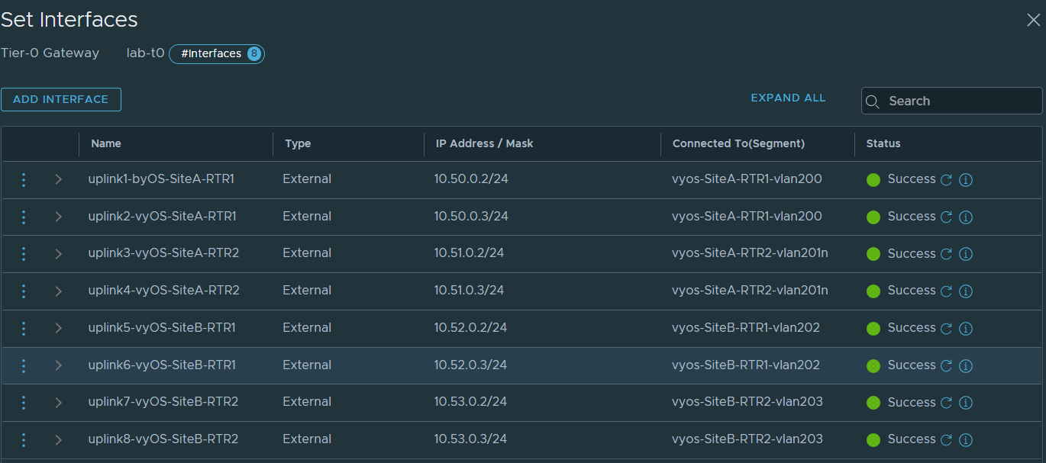1046x463 pixels.
Task: Refresh status of uplink6-vyOS-SiteB-RTR1
Action: (x=946, y=366)
